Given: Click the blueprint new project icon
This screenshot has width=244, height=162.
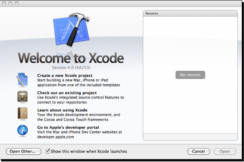Looking at the screenshot, I should click(x=22, y=80).
